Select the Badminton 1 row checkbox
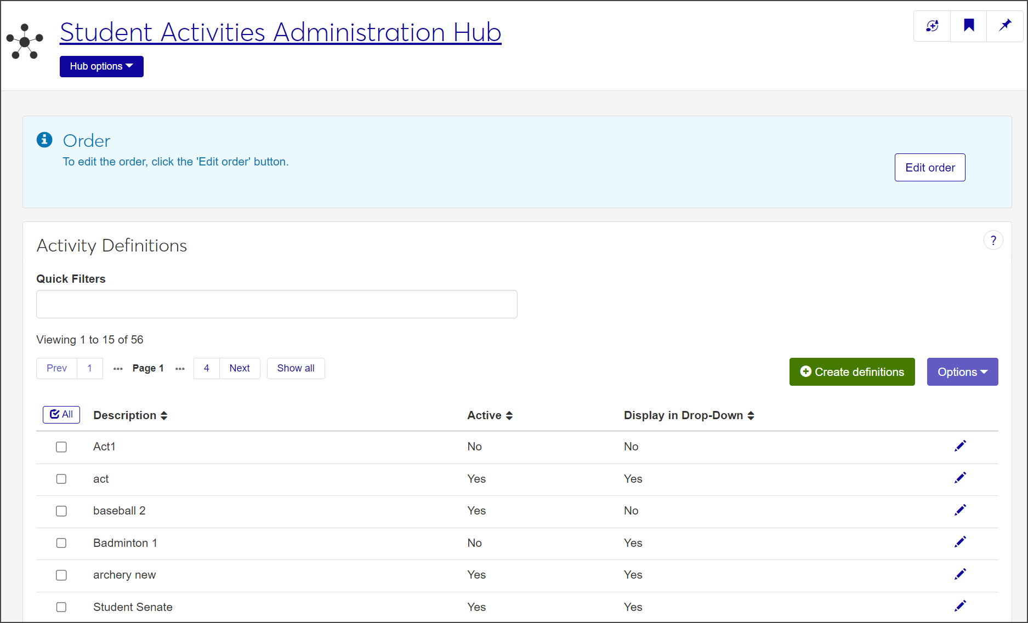This screenshot has height=623, width=1028. [61, 543]
